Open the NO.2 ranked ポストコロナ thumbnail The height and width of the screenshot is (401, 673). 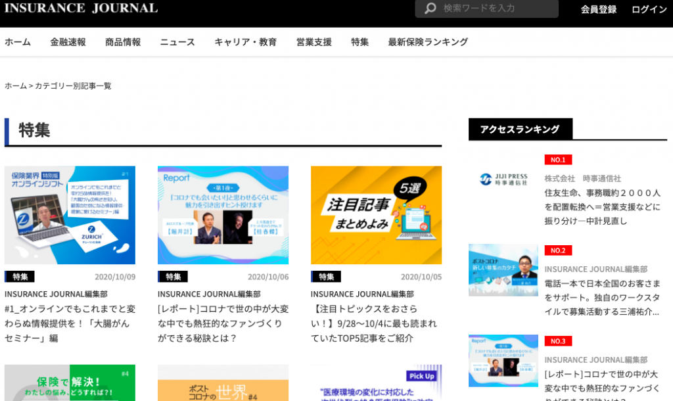point(503,270)
